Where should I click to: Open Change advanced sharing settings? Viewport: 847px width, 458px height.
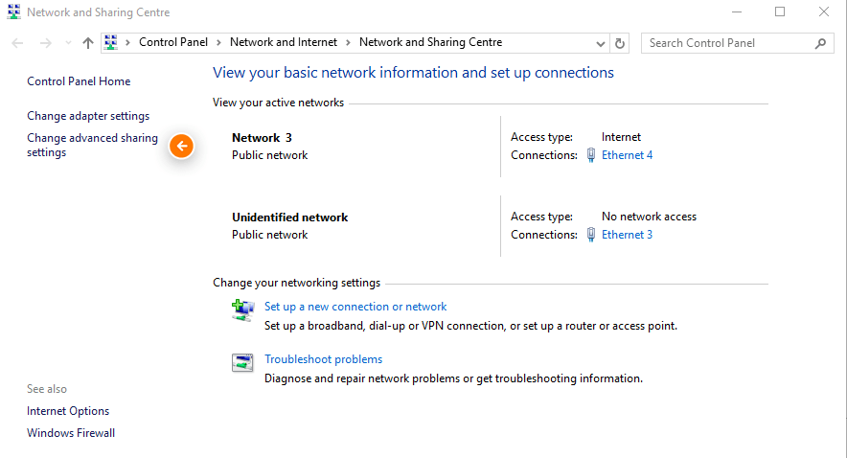(92, 145)
